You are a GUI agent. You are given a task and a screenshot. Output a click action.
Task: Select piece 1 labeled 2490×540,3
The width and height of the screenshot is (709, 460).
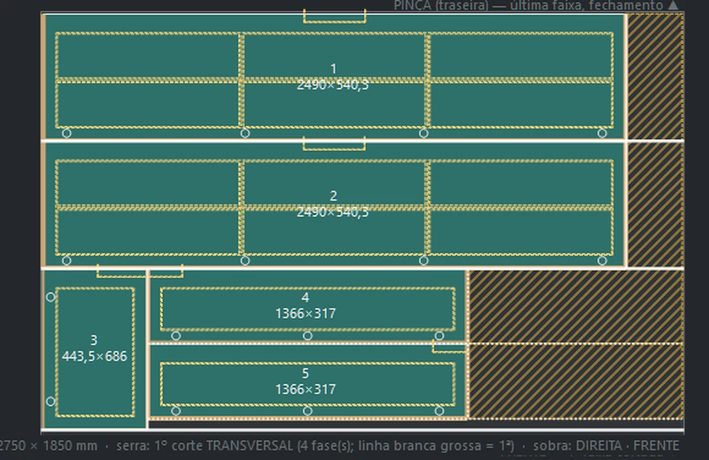point(334,77)
